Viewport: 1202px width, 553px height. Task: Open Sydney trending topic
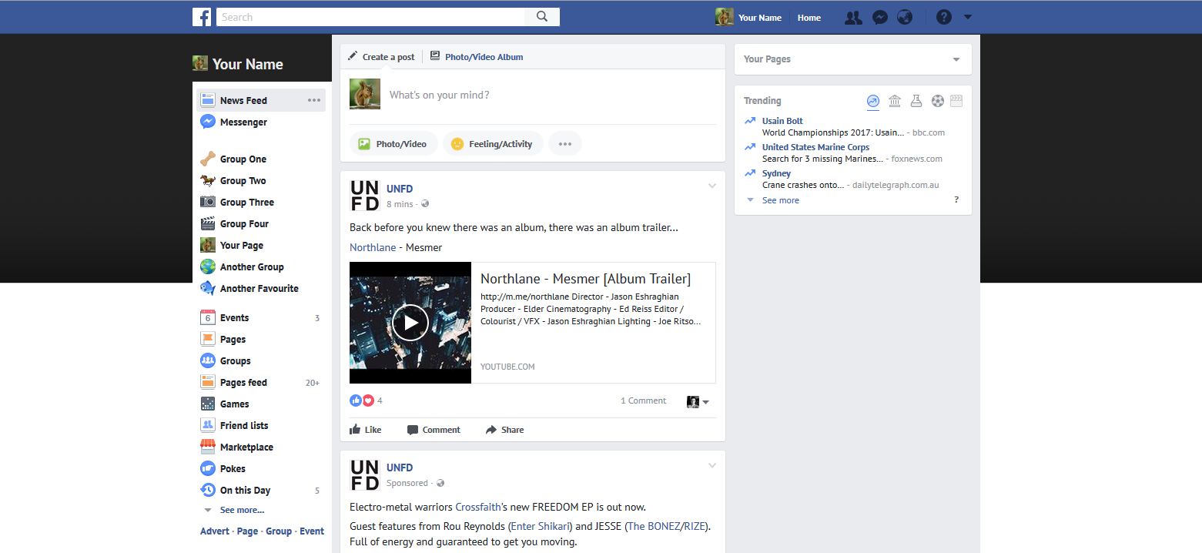click(x=776, y=173)
